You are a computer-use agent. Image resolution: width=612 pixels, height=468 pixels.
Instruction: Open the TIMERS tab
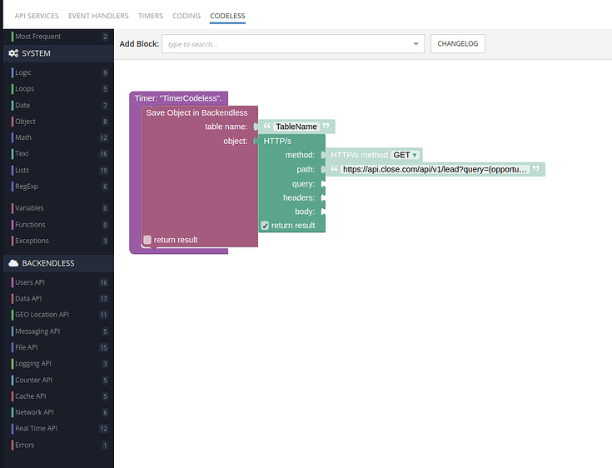point(150,16)
